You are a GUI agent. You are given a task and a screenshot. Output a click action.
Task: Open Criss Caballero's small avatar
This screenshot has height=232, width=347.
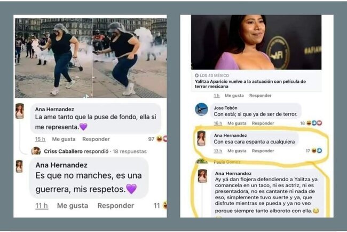36,151
